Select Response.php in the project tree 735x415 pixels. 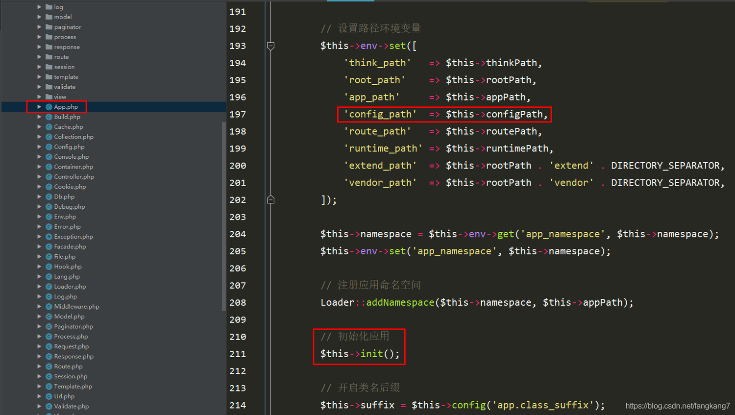(x=73, y=356)
